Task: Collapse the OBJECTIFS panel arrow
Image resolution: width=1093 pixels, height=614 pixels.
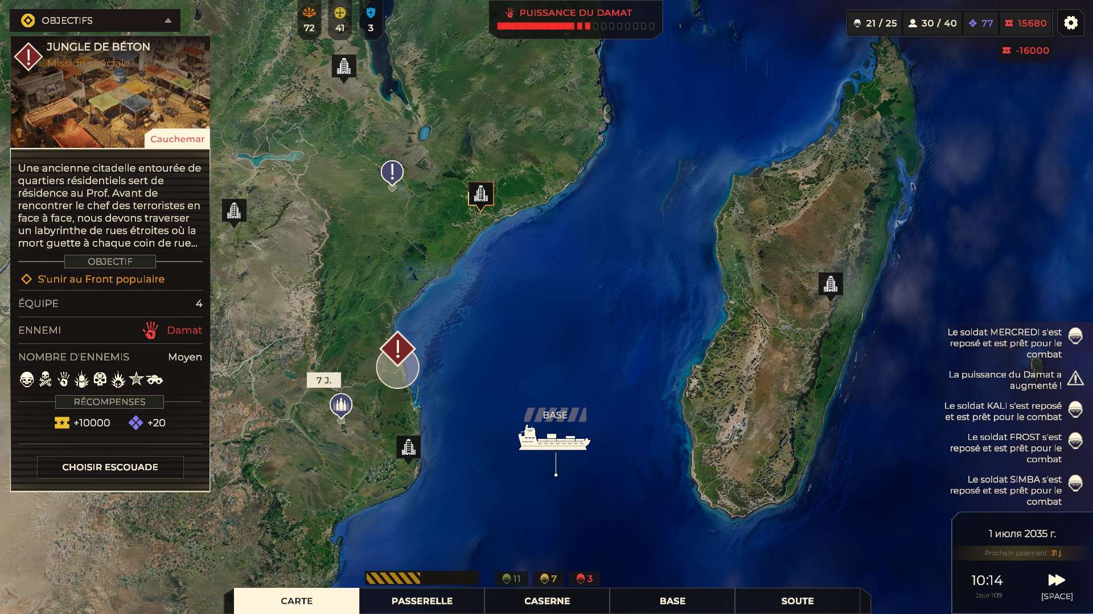Action: (x=168, y=20)
